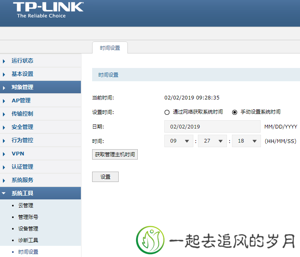Expand the 运行状态 arrow icon
The width and height of the screenshot is (300, 257).
pyautogui.click(x=4, y=61)
